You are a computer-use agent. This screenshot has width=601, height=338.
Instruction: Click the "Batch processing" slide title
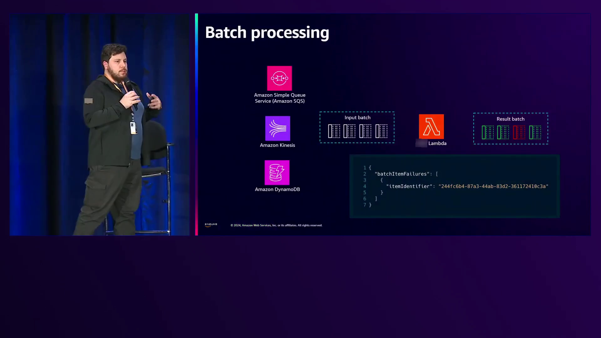[267, 32]
